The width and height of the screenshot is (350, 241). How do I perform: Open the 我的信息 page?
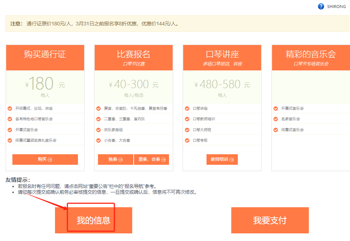93,220
